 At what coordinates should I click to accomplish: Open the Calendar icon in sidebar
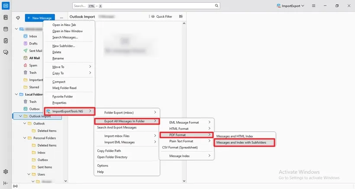tap(6, 29)
